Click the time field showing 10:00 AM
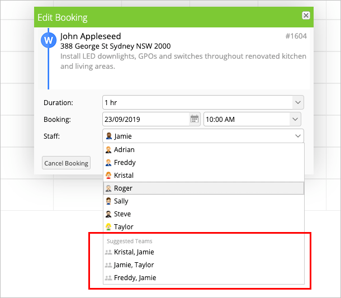The width and height of the screenshot is (341, 298). tap(252, 119)
